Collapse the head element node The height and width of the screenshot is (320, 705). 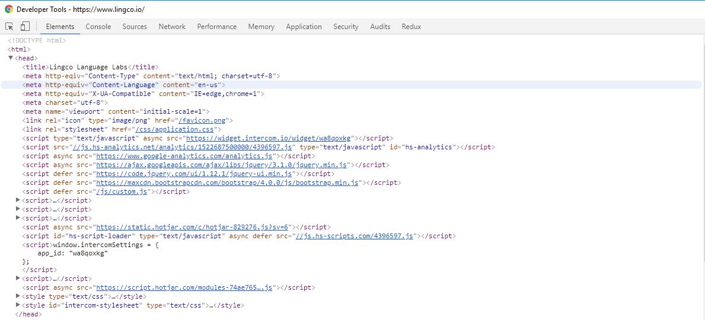coord(11,58)
